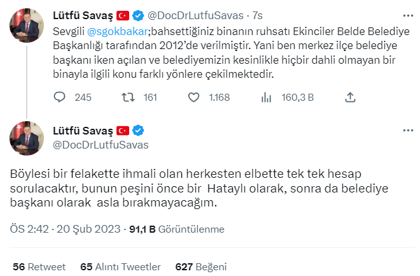This screenshot has height=276, width=420.
Task: View the 627 Beğeni list
Action: [x=201, y=266]
